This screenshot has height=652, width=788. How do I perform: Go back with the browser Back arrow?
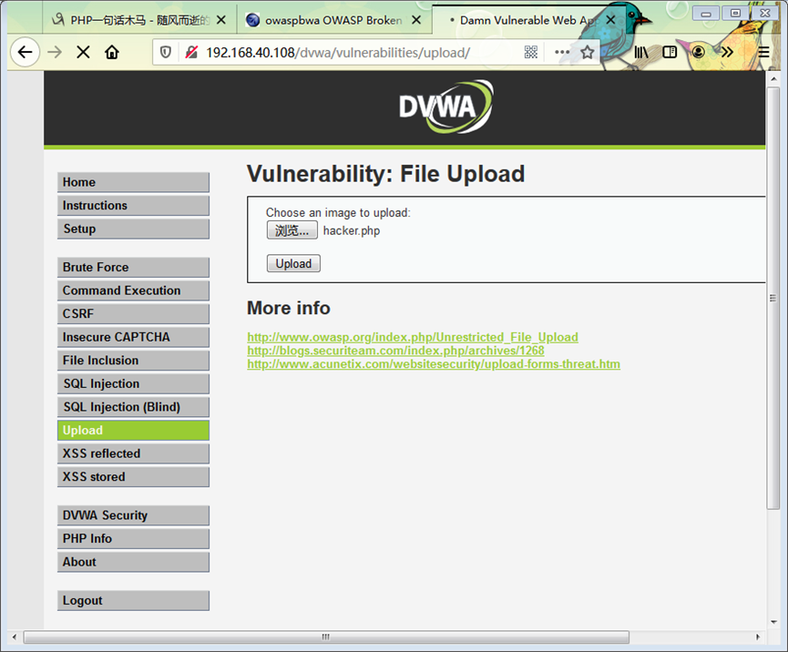25,52
